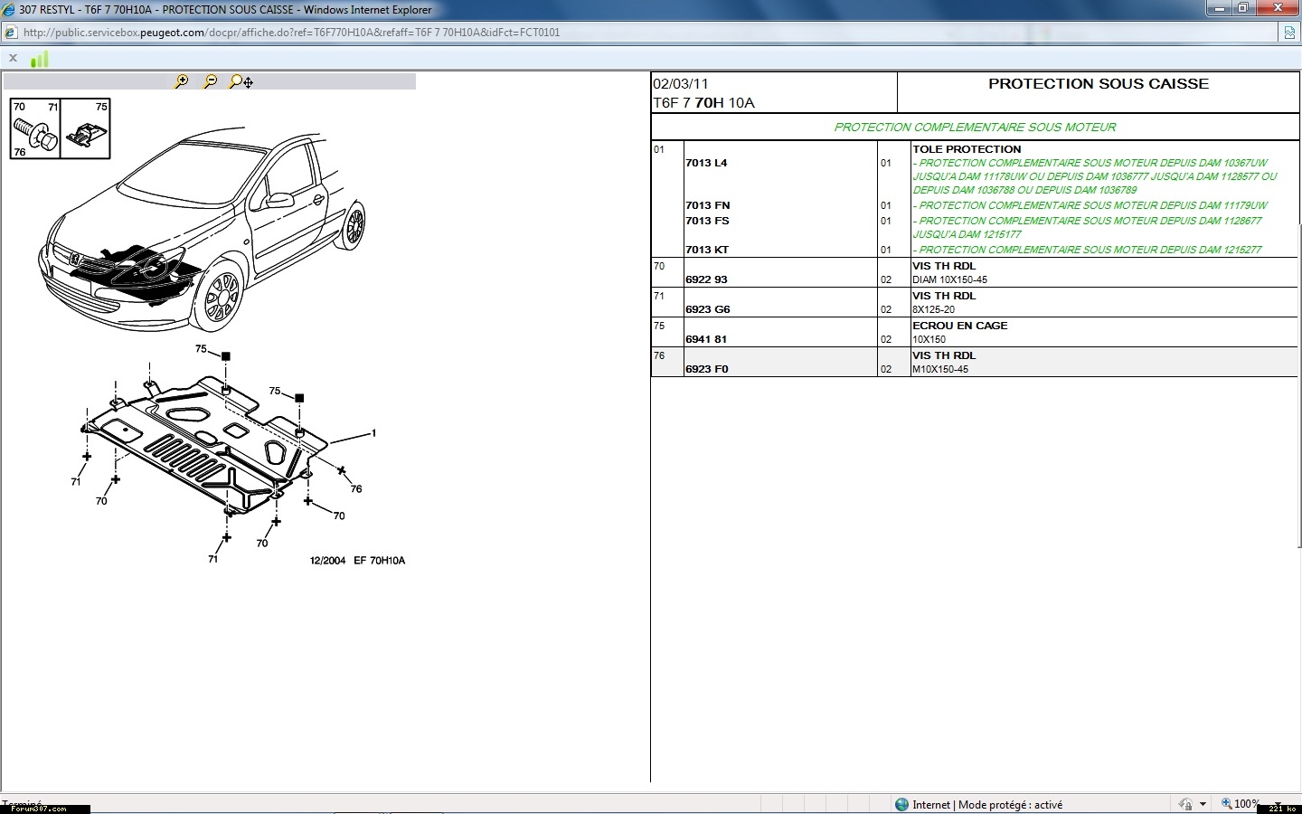Activate the zoom-and-pan magnifier tool
Viewport: 1302px width, 814px height.
tap(241, 81)
